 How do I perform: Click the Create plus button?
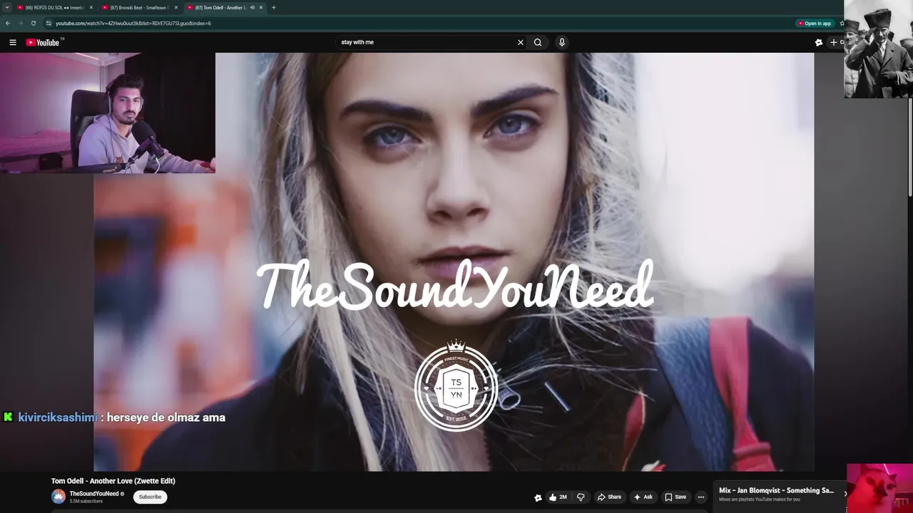pyautogui.click(x=835, y=42)
